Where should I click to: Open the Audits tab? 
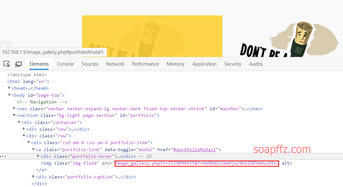[256, 64]
